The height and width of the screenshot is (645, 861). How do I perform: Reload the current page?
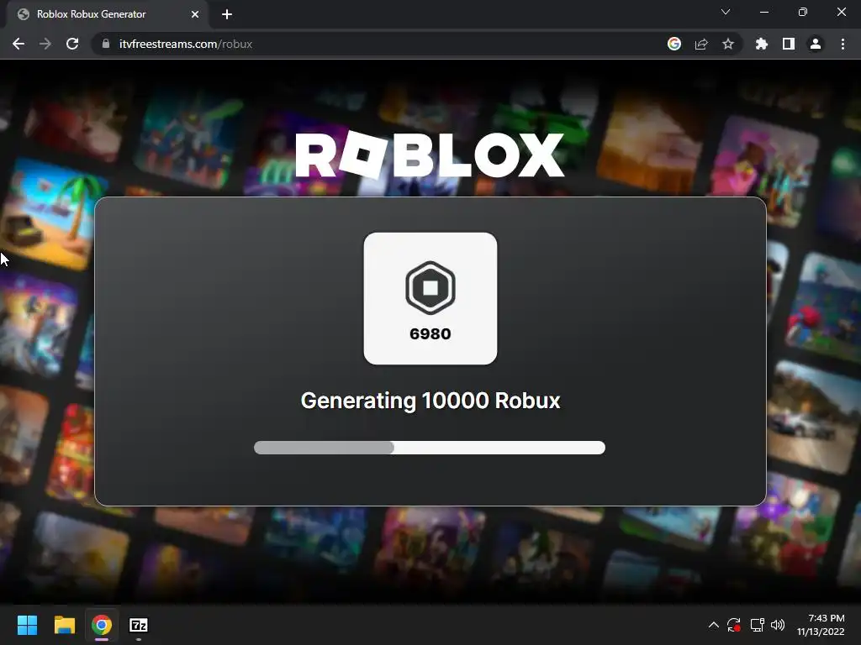pos(72,44)
